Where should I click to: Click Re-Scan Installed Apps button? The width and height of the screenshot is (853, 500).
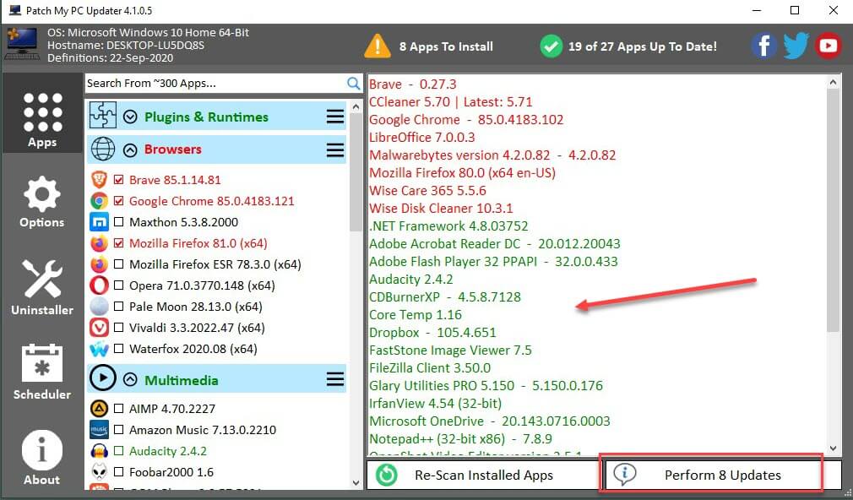(483, 475)
